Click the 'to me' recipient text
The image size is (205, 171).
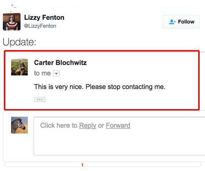coord(42,73)
